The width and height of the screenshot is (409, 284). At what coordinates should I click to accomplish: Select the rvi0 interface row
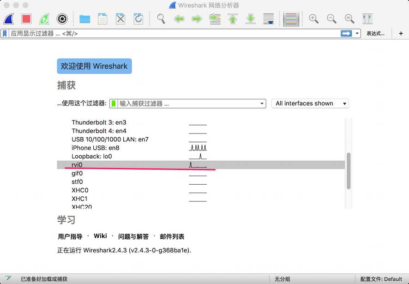click(x=201, y=165)
